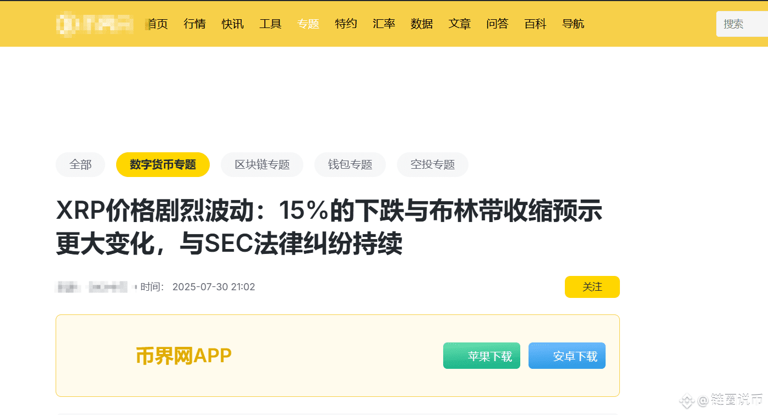This screenshot has height=415, width=768.
Task: Select the 全部 topic filter pill
Action: [x=80, y=164]
